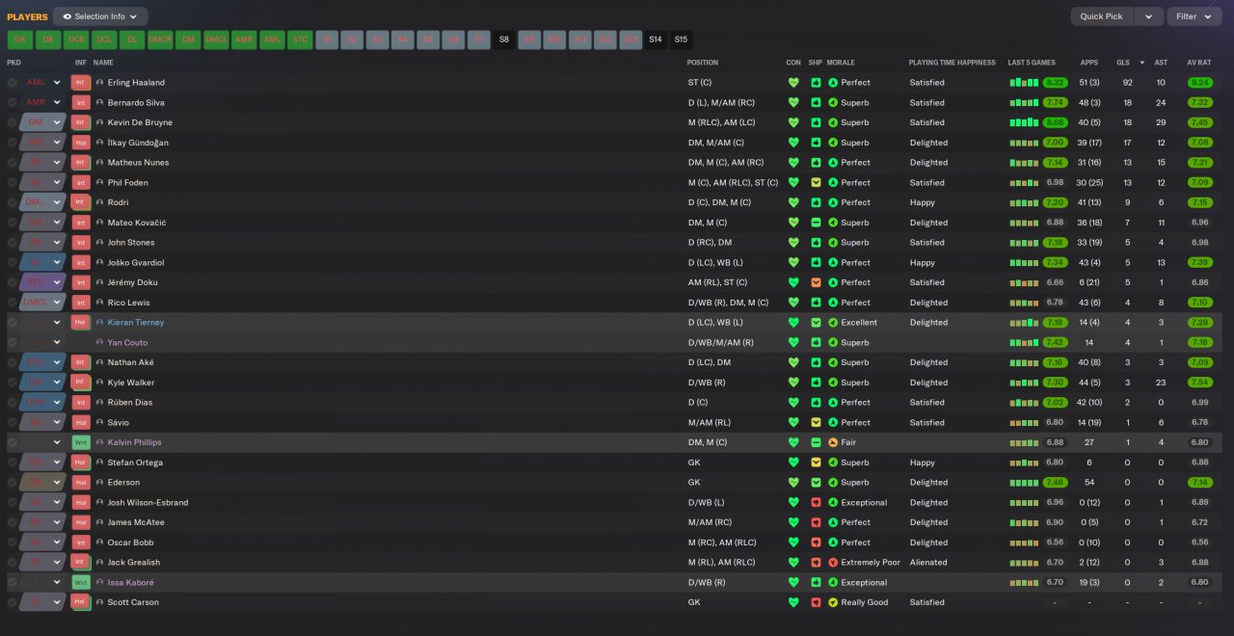The image size is (1234, 636).
Task: Click the Hol info badge for İlkay Gündoğan
Action: 81,143
